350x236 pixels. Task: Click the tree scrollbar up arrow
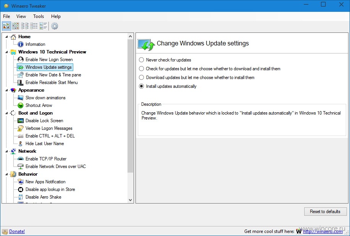pos(131,36)
